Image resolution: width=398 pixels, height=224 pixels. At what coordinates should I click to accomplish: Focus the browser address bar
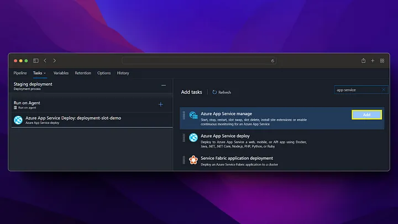(x=199, y=61)
